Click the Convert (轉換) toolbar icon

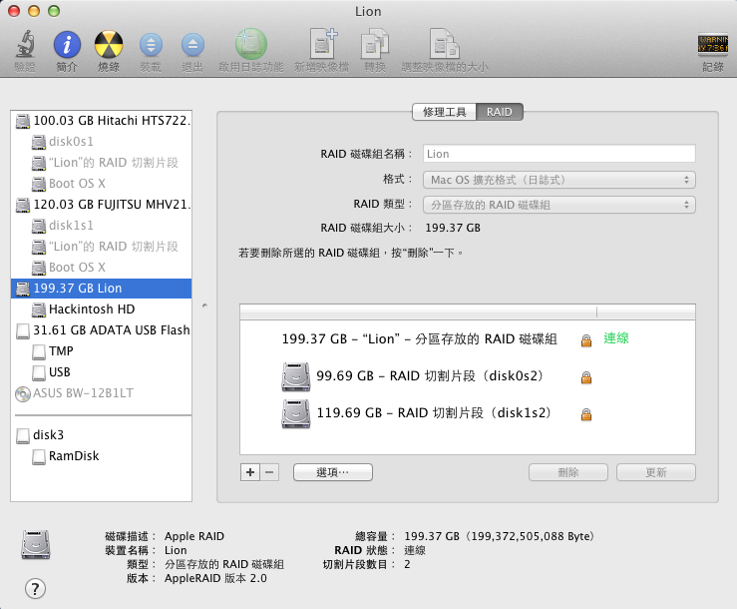click(375, 44)
